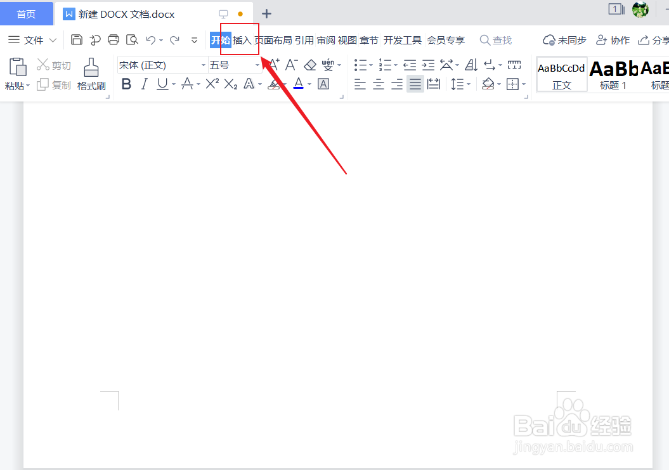Click the Undo arrow
The image size is (669, 470).
(151, 40)
